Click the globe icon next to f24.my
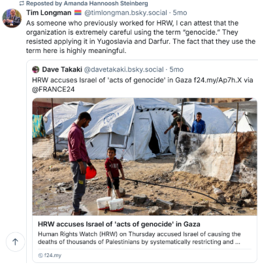 40,255
